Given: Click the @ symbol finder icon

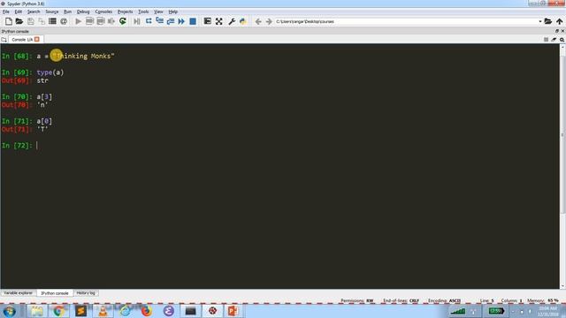Looking at the screenshot, I should (x=64, y=21).
